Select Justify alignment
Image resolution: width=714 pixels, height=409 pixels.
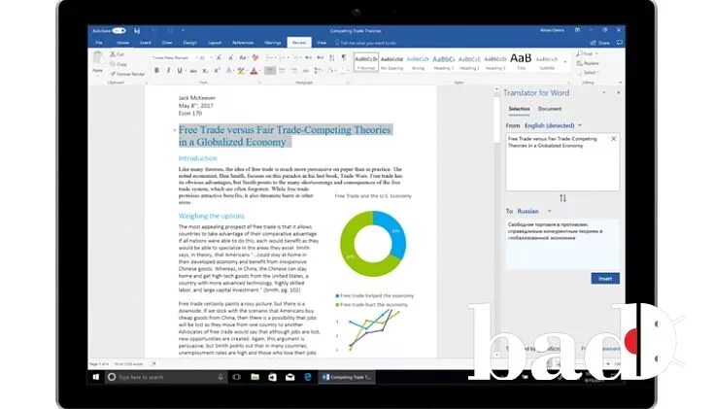click(x=306, y=71)
